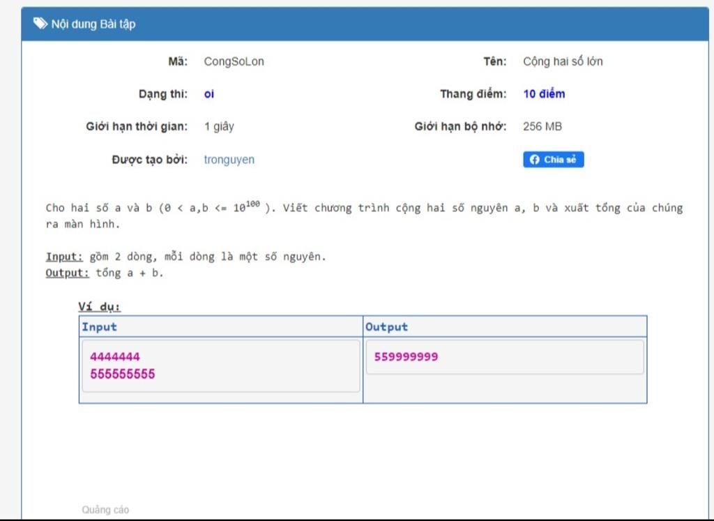Screen dimensions: 714x521
Task: Select the 'Nội dung Bài tập' header title
Action: (93, 24)
